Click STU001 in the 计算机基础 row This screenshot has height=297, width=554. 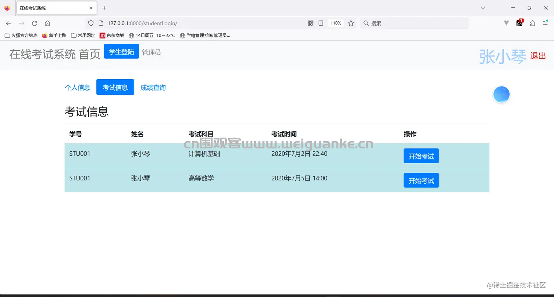tap(80, 154)
